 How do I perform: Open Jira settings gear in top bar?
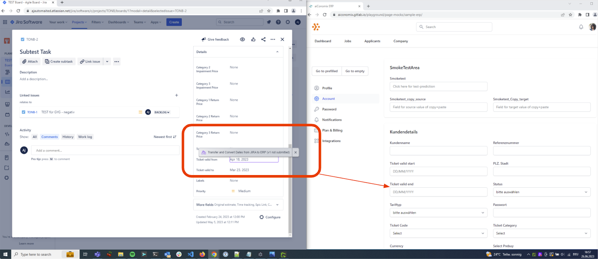(288, 22)
